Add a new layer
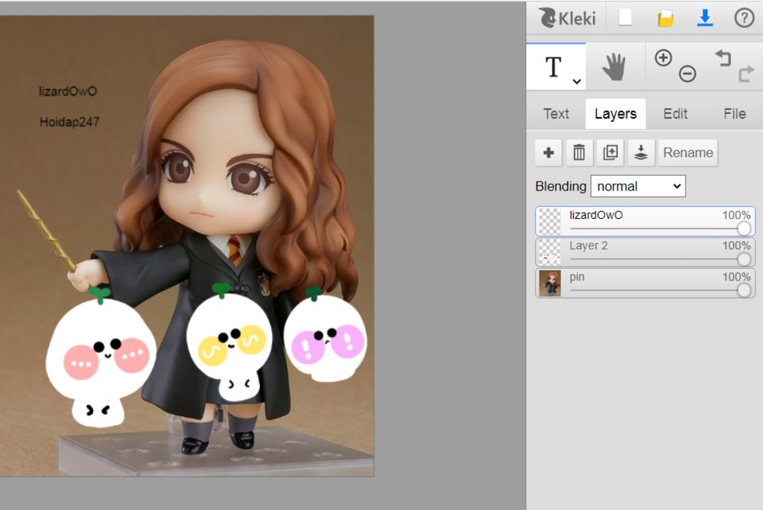This screenshot has width=763, height=510. click(x=548, y=153)
